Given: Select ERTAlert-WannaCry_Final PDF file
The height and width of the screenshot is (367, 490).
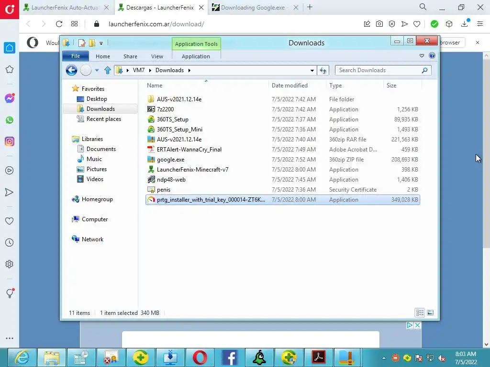Looking at the screenshot, I should click(283, 150).
